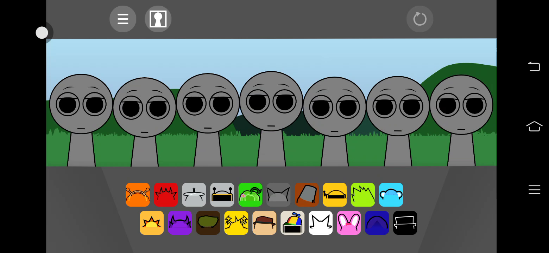Click the tan brown fedora hat icon
The height and width of the screenshot is (253, 549).
tap(264, 223)
